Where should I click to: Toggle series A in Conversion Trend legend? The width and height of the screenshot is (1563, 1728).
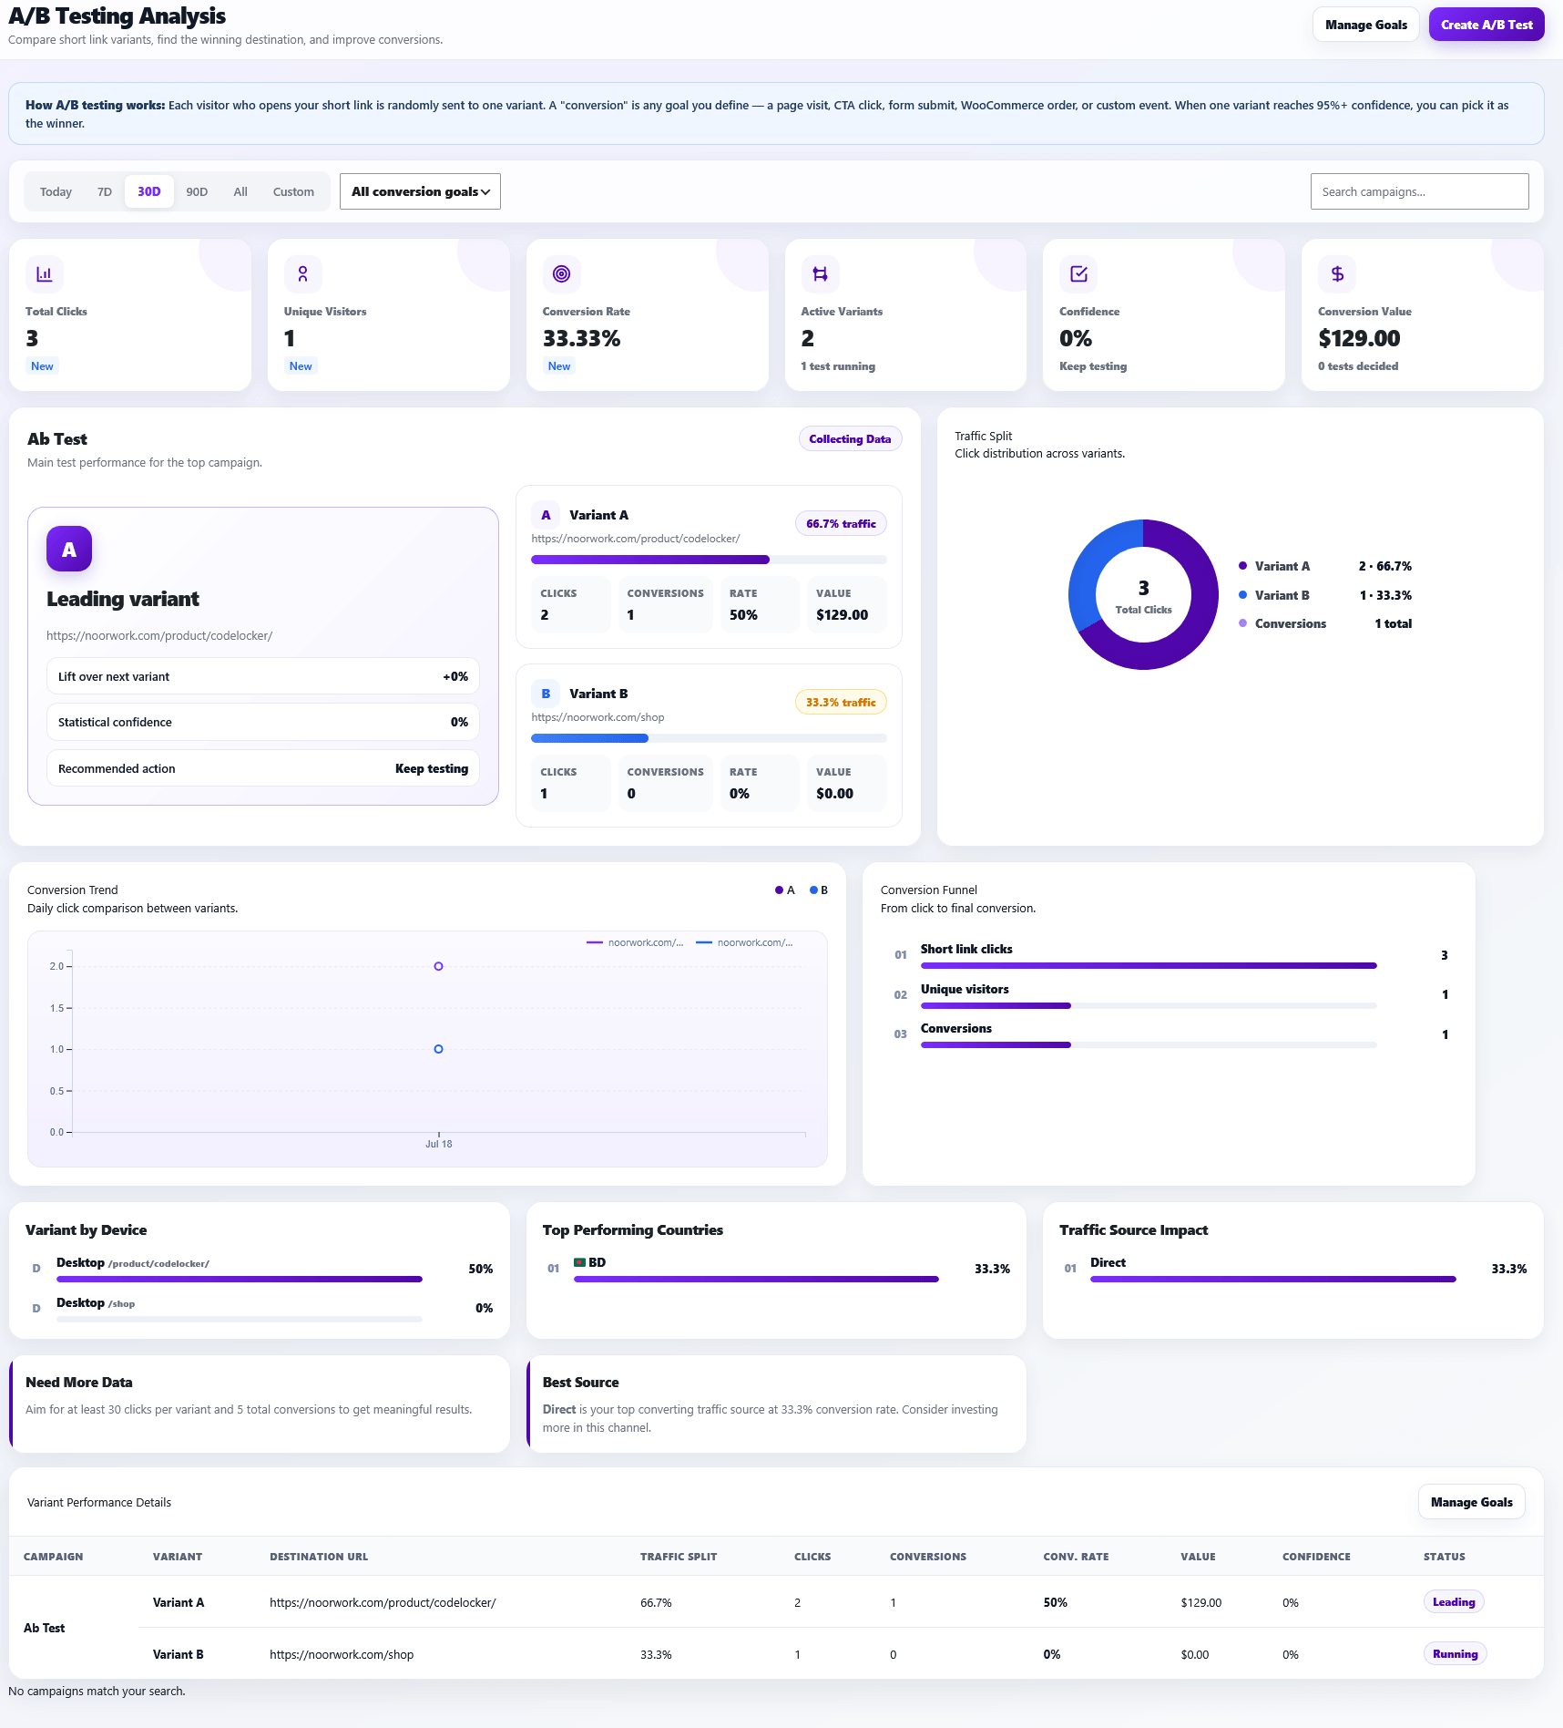pyautogui.click(x=785, y=890)
